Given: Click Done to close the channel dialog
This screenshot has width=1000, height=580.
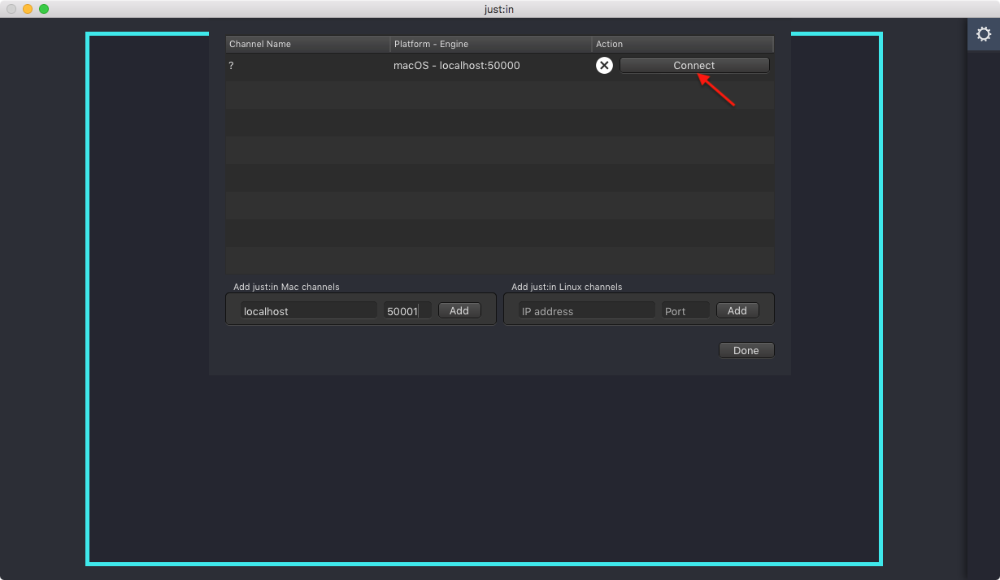Looking at the screenshot, I should click(746, 350).
